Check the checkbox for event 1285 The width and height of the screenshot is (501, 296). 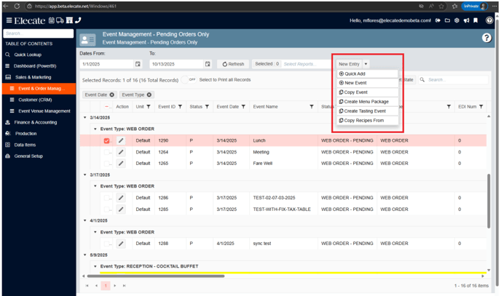[107, 209]
